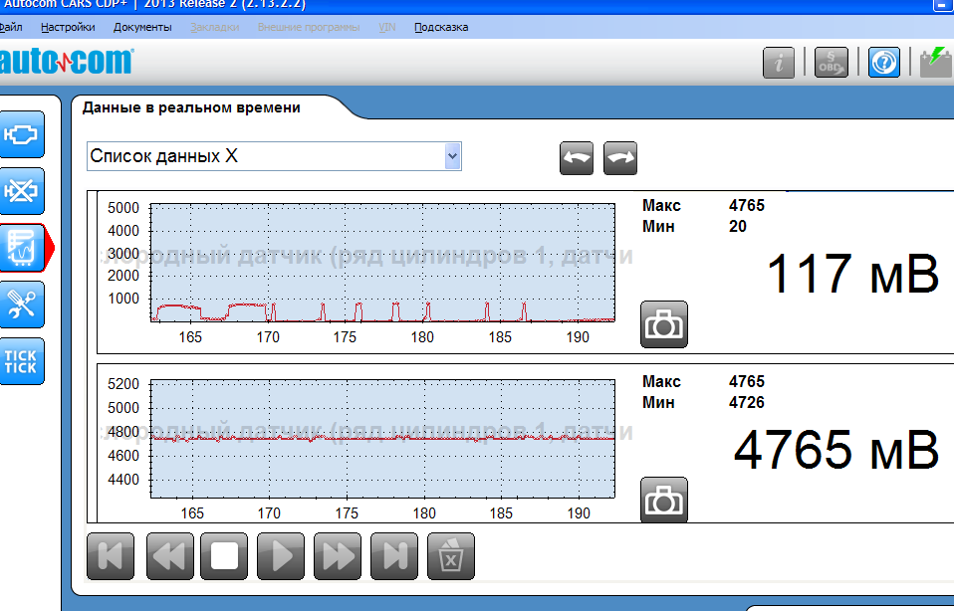This screenshot has height=611, width=954.
Task: Expand the 'Список данных X' dropdown
Action: point(452,156)
